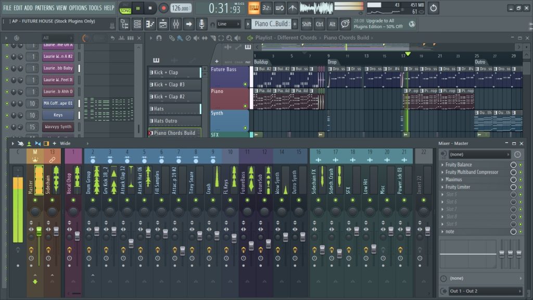Screen dimensions: 533x300
Task: Click the Master mixer track volume fader
Action: (x=39, y=231)
